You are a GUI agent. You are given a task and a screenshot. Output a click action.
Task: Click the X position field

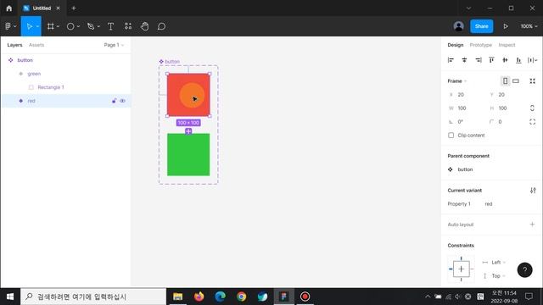coord(466,95)
